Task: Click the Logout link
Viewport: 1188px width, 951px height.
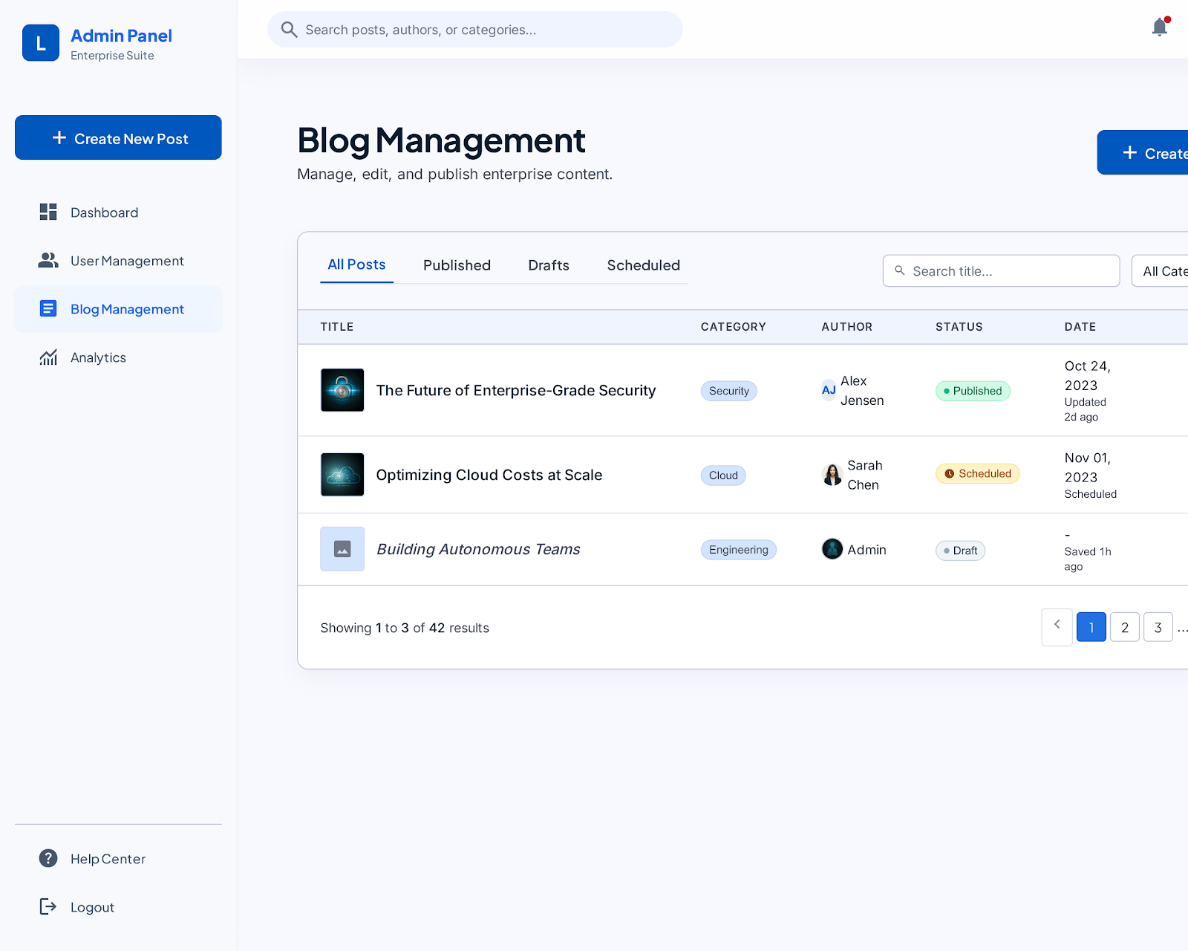Action: point(119,906)
